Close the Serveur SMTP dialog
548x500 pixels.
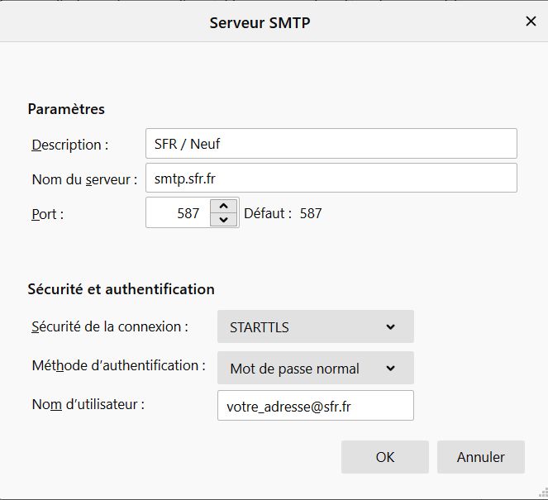pos(531,21)
